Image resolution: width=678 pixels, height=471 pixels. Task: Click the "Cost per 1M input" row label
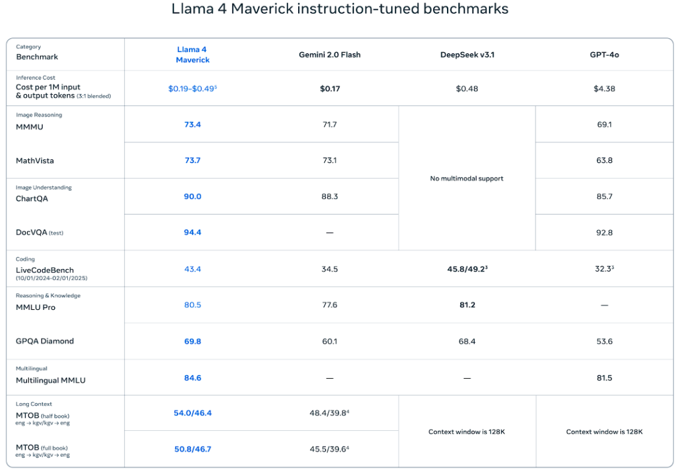48,87
